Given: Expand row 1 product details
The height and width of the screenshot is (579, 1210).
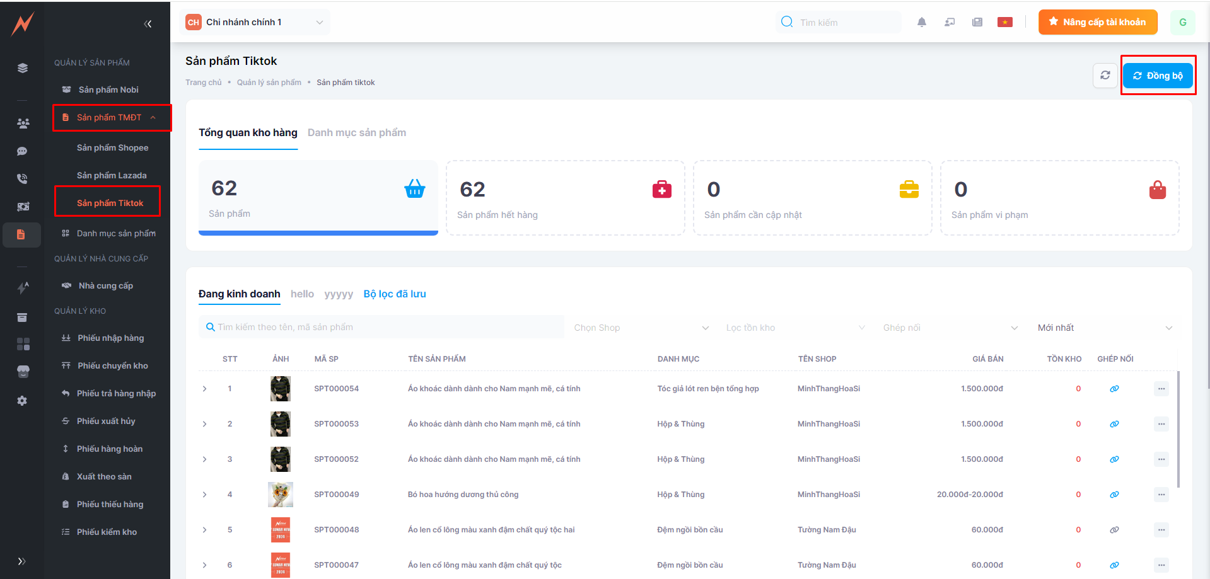Looking at the screenshot, I should (x=205, y=389).
